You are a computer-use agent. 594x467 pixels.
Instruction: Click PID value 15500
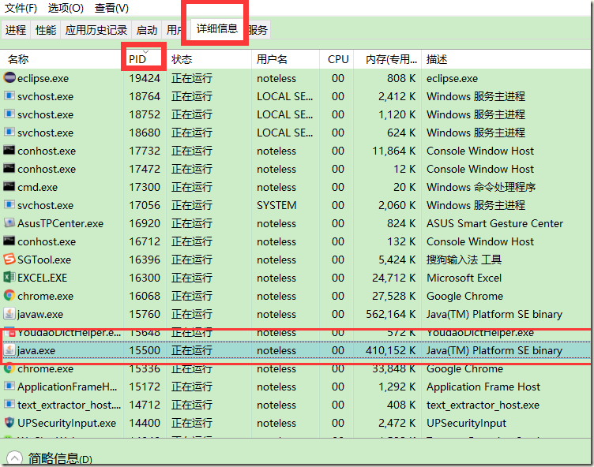(145, 350)
